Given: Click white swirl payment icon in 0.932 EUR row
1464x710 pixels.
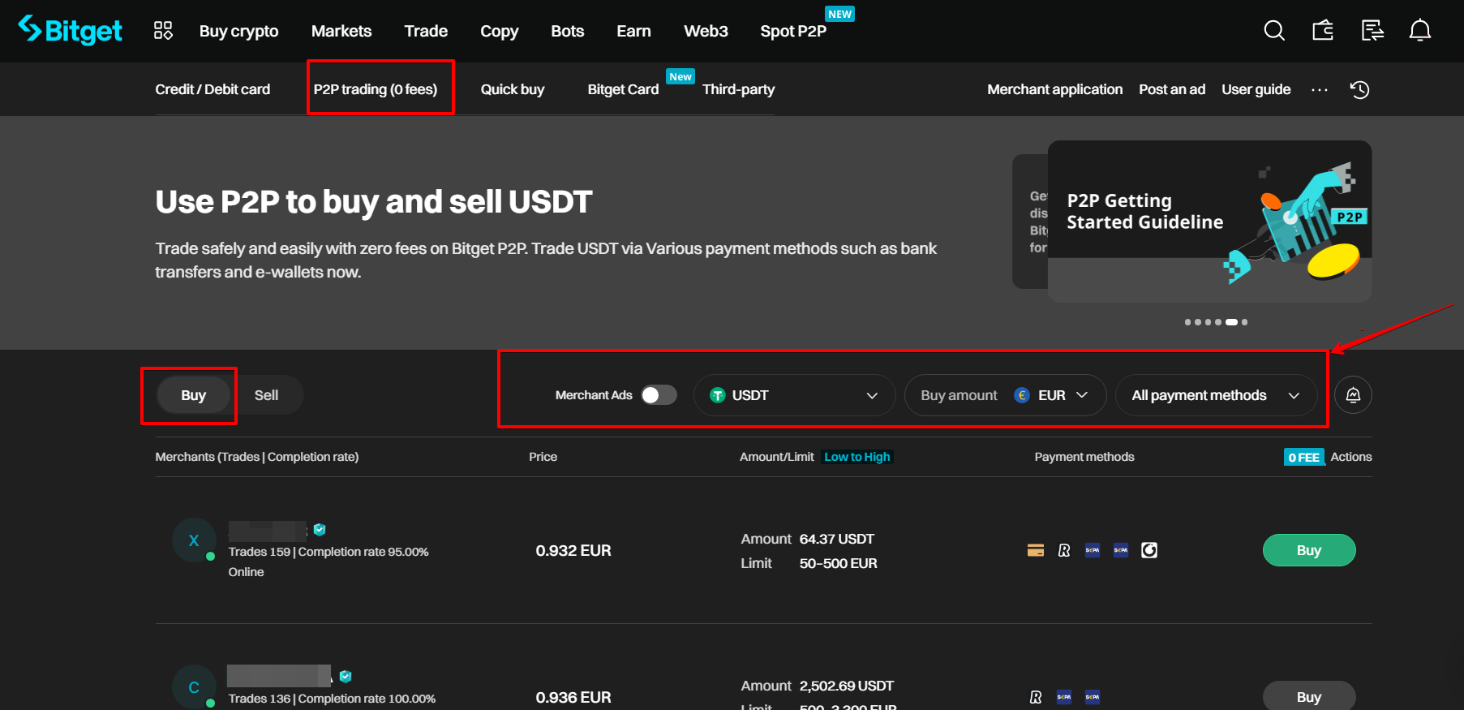Looking at the screenshot, I should point(1149,550).
